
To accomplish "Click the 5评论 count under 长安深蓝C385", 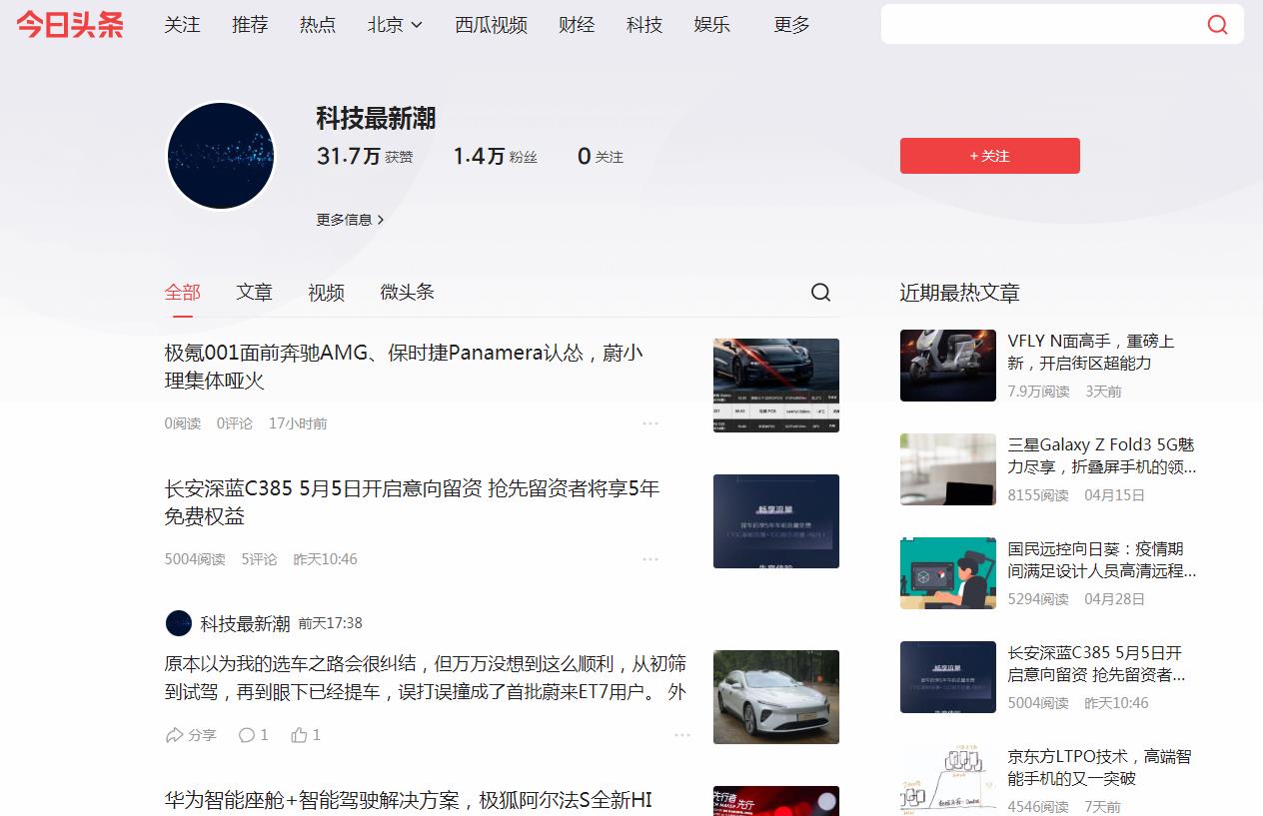I will (259, 559).
